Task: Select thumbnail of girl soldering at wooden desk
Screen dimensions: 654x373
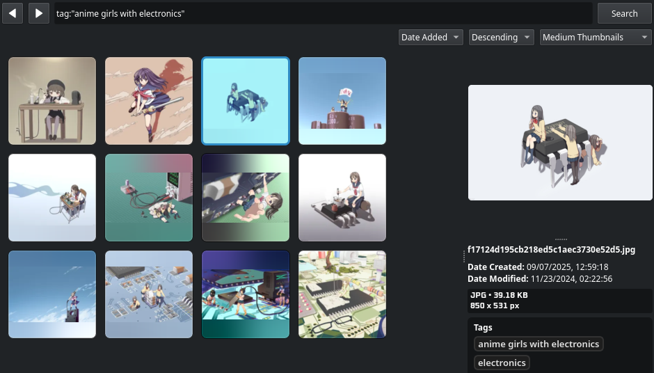Action: pos(52,101)
